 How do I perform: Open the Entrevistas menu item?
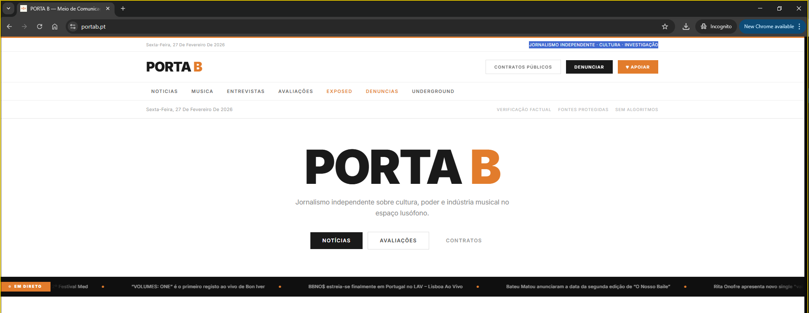coord(246,91)
